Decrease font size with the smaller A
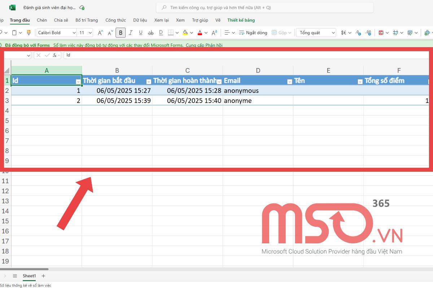 click(110, 33)
